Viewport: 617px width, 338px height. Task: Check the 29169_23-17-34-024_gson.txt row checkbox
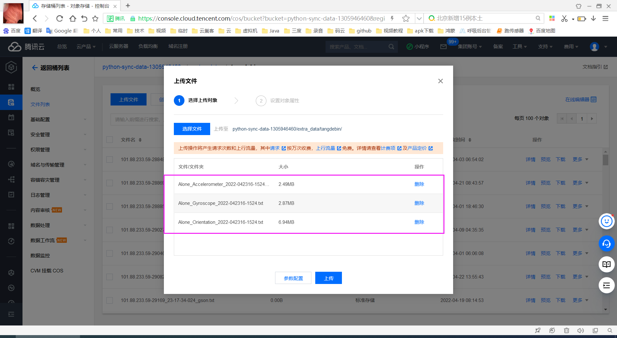(110, 300)
